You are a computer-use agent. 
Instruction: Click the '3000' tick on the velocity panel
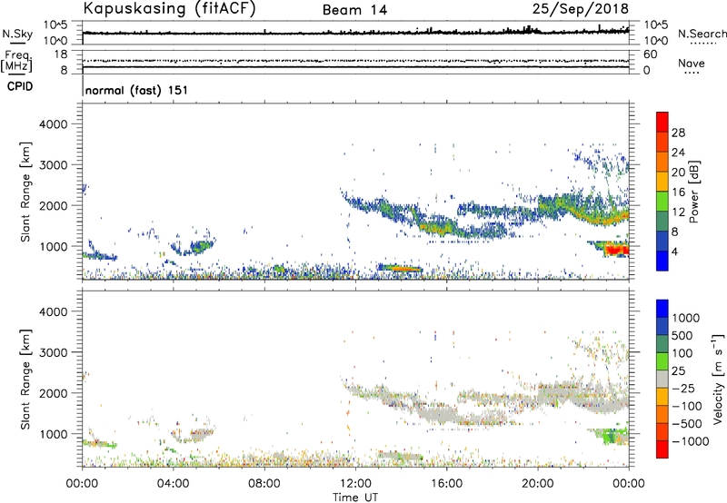54,352
